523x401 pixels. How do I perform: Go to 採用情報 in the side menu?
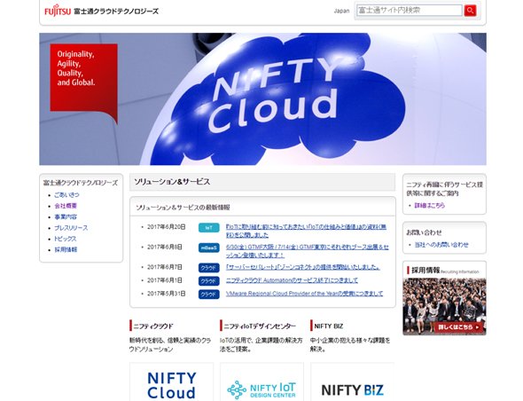point(66,249)
